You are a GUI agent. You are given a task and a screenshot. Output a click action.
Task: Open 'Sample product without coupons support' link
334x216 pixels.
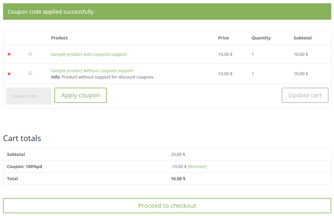click(92, 71)
